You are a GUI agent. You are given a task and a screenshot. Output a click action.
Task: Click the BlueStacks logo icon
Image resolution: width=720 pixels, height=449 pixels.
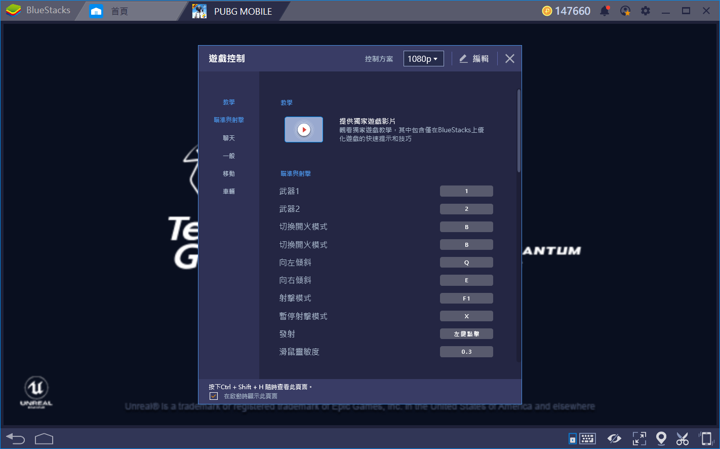pyautogui.click(x=13, y=10)
